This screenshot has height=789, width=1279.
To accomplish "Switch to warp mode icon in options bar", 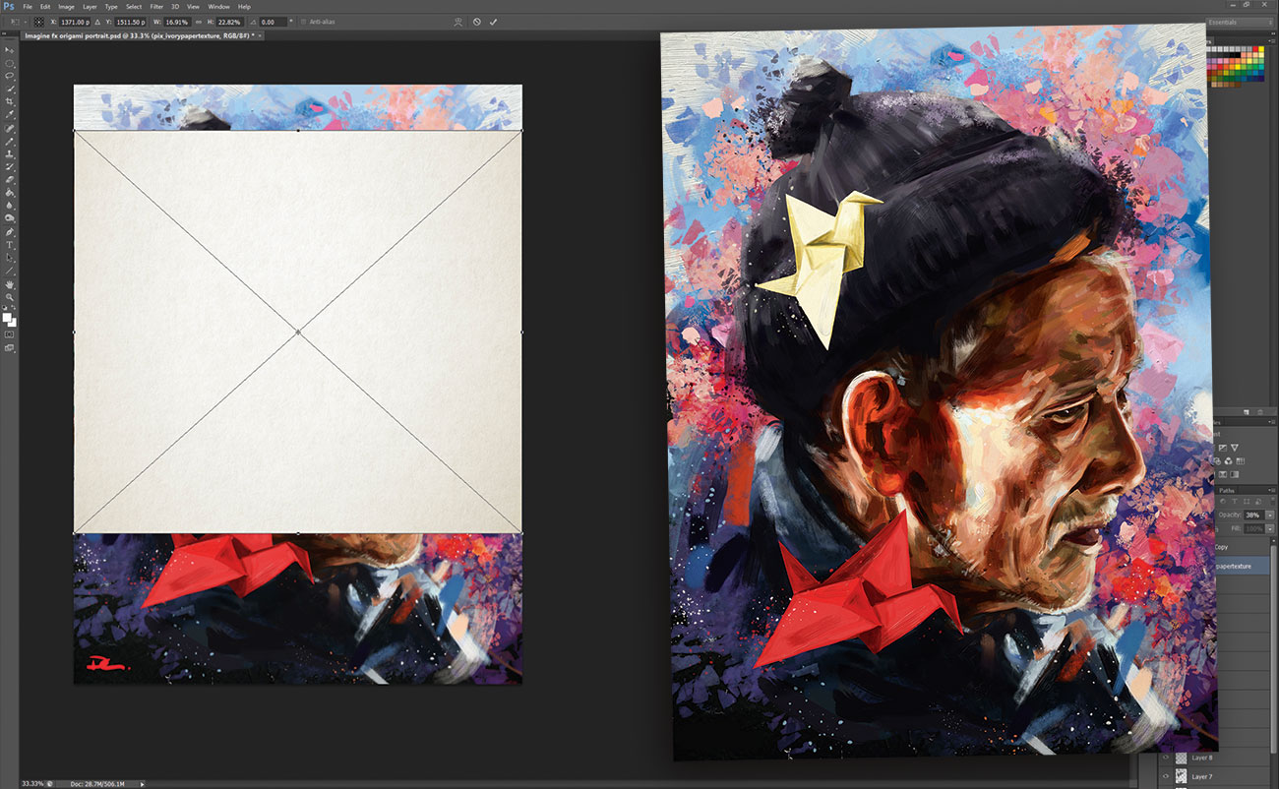I will (x=457, y=22).
